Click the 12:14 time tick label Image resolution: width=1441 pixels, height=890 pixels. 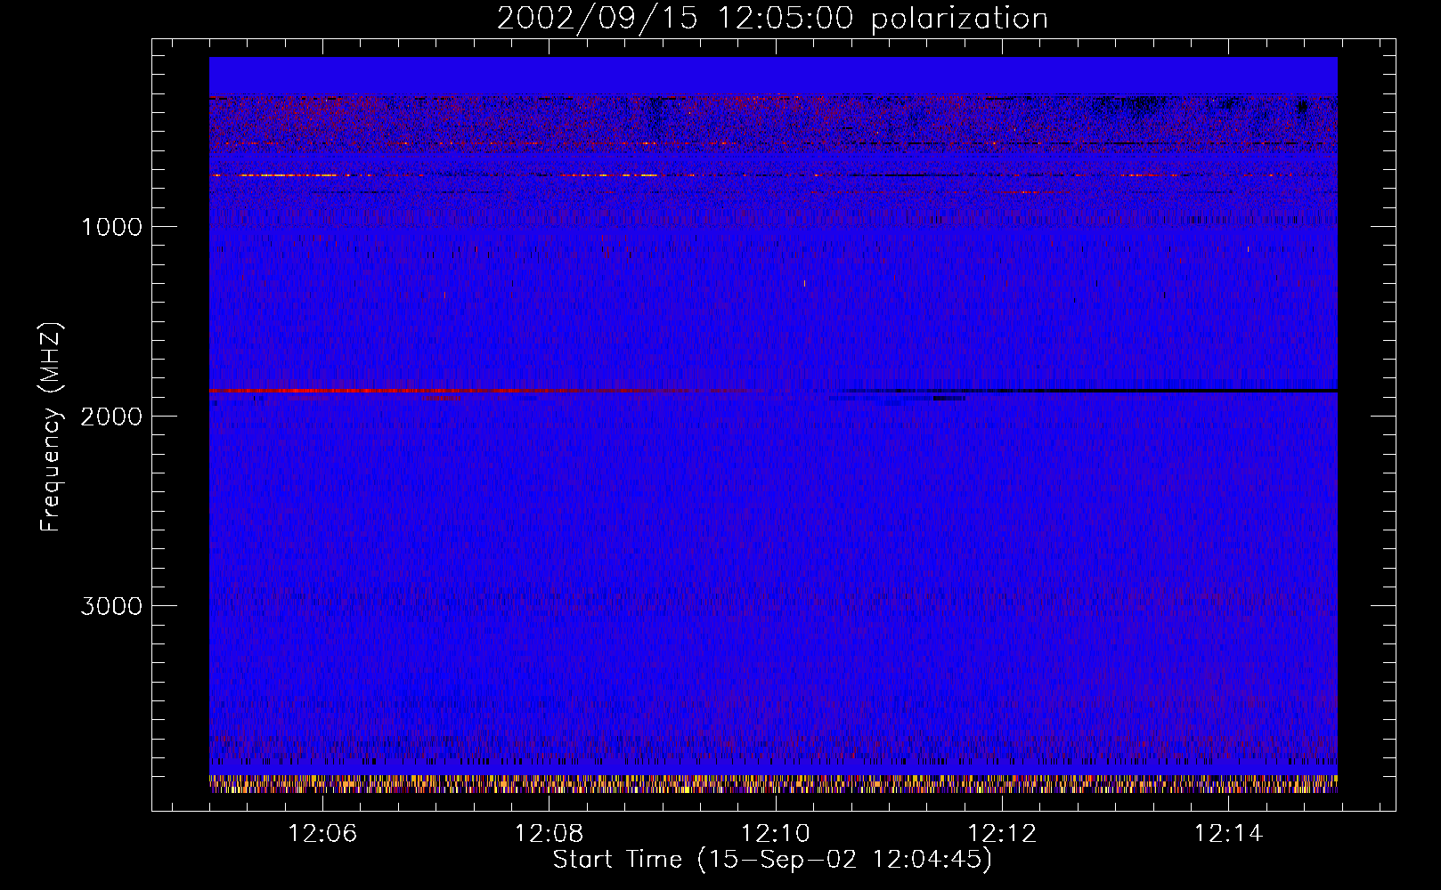pyautogui.click(x=1228, y=834)
